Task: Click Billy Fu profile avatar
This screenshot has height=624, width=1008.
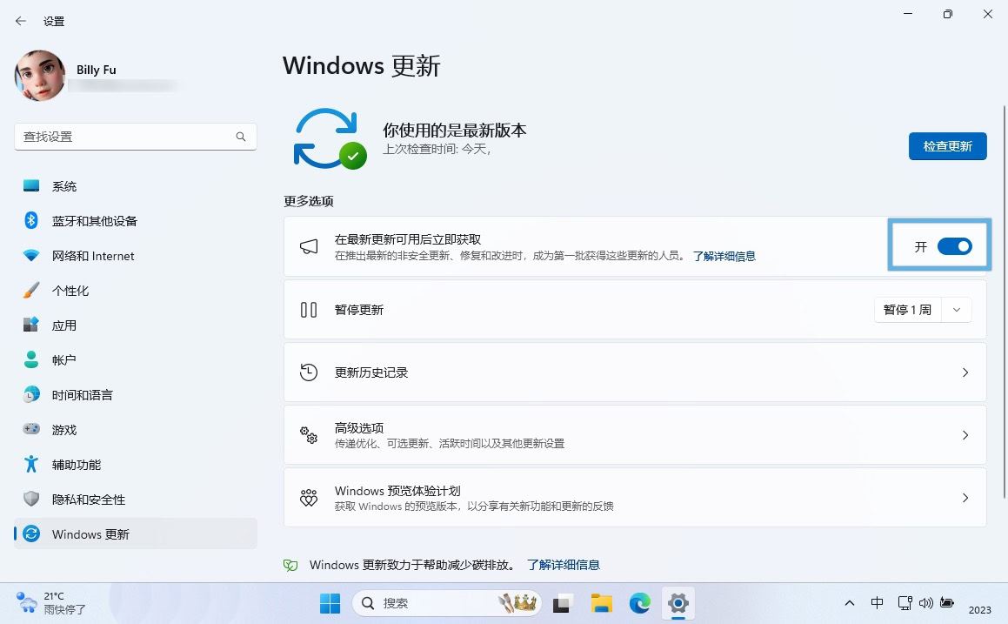Action: (x=40, y=76)
